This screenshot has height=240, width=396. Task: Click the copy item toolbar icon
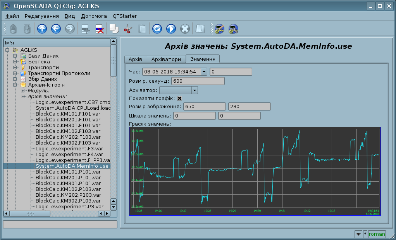114,29
